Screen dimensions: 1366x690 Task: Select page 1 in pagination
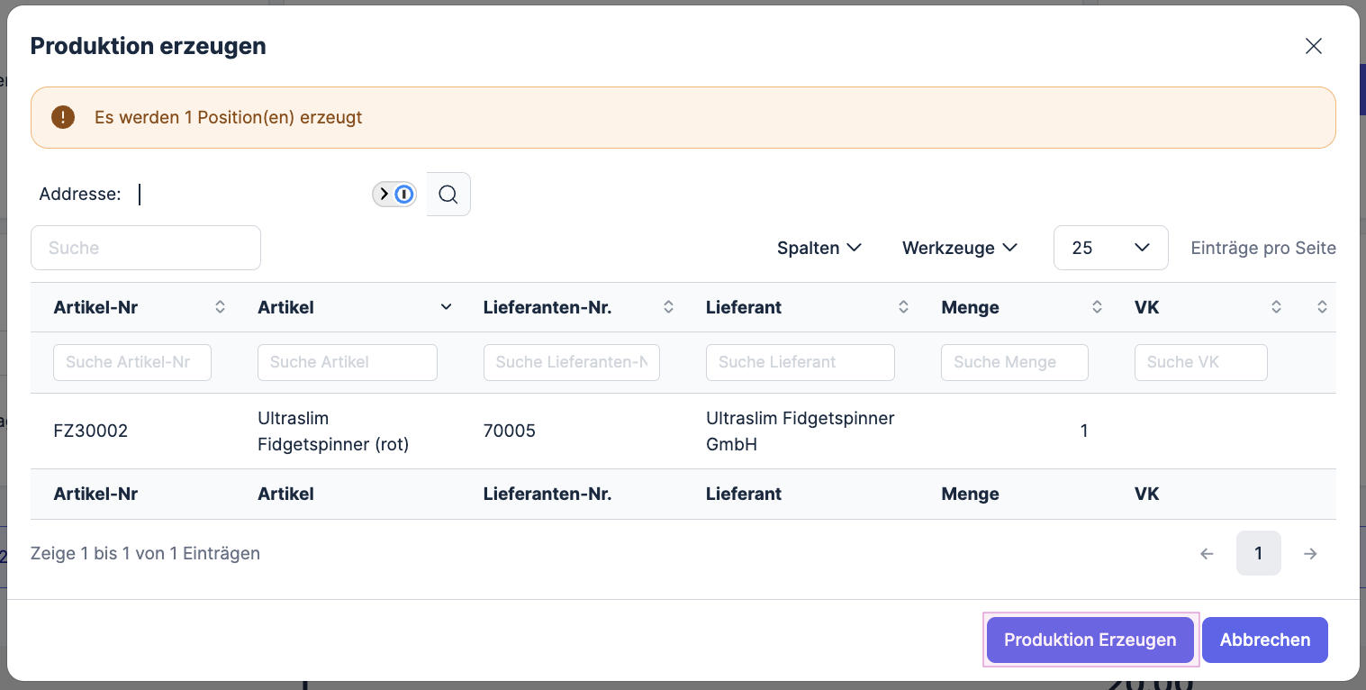(1258, 554)
